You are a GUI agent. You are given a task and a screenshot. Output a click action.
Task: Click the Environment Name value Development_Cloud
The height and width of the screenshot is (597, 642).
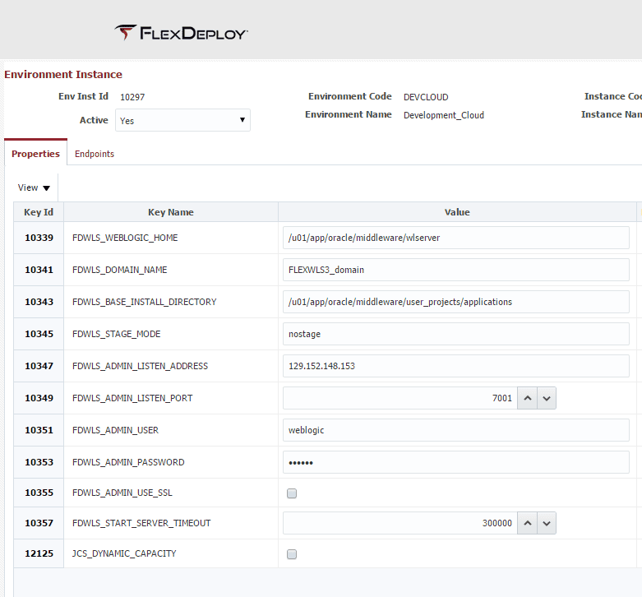click(x=444, y=115)
